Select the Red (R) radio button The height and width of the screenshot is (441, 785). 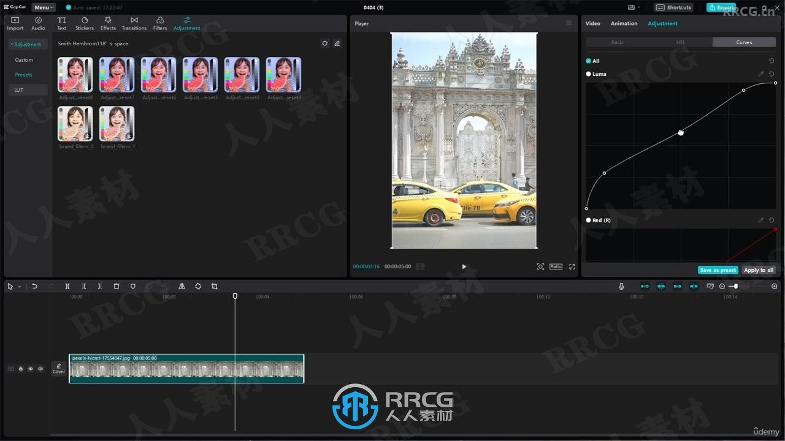click(589, 220)
